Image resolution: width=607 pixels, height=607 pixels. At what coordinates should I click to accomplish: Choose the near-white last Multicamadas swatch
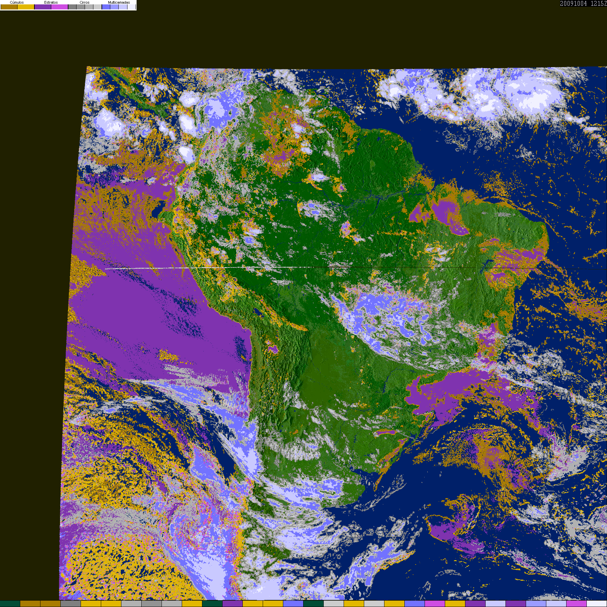[132, 7]
